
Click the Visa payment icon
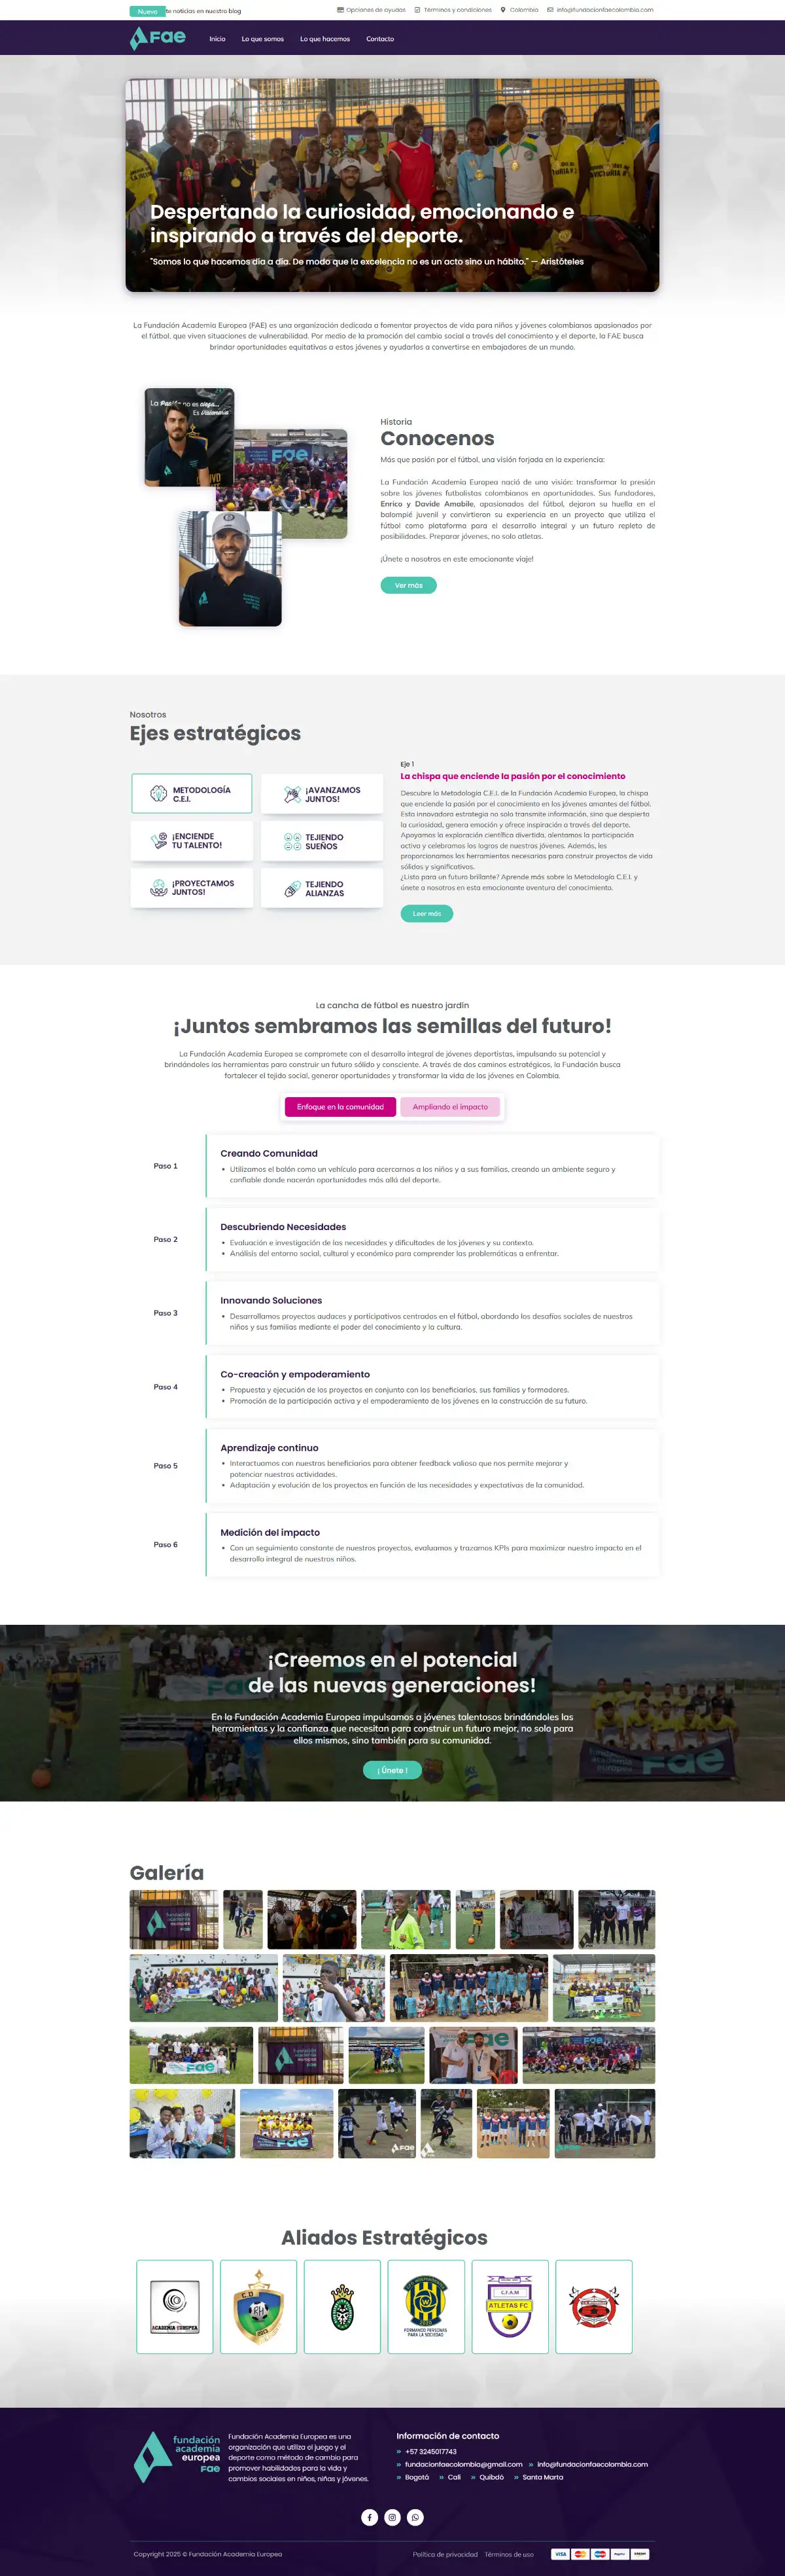click(560, 2553)
